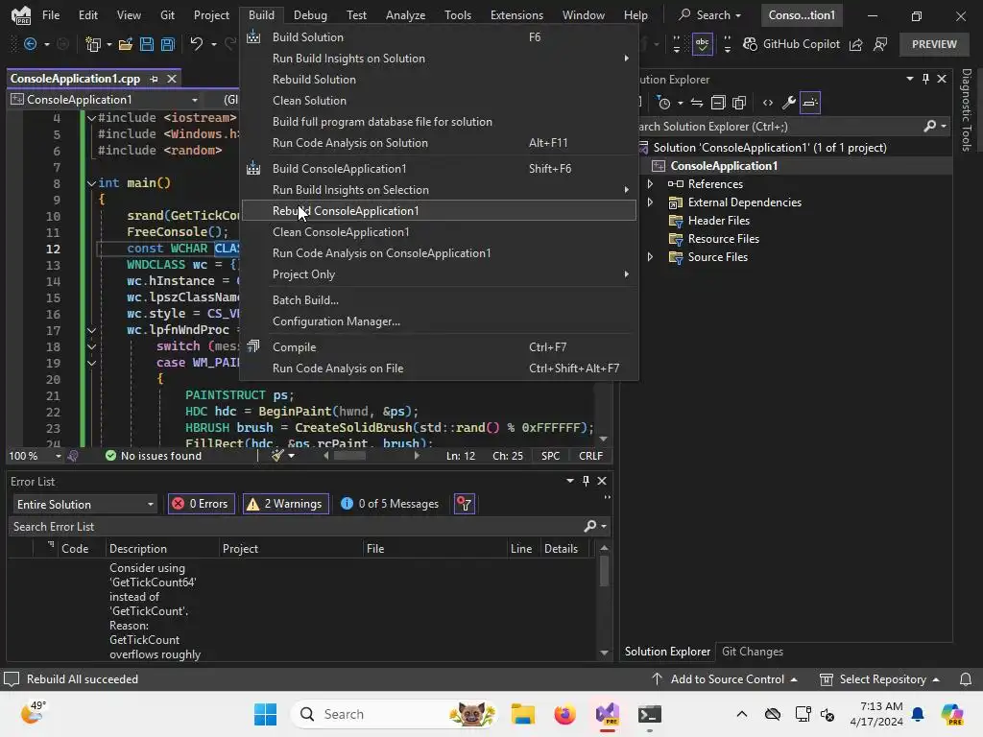Viewport: 983px width, 737px height.
Task: Click the notifications bell in status bar
Action: 966,679
